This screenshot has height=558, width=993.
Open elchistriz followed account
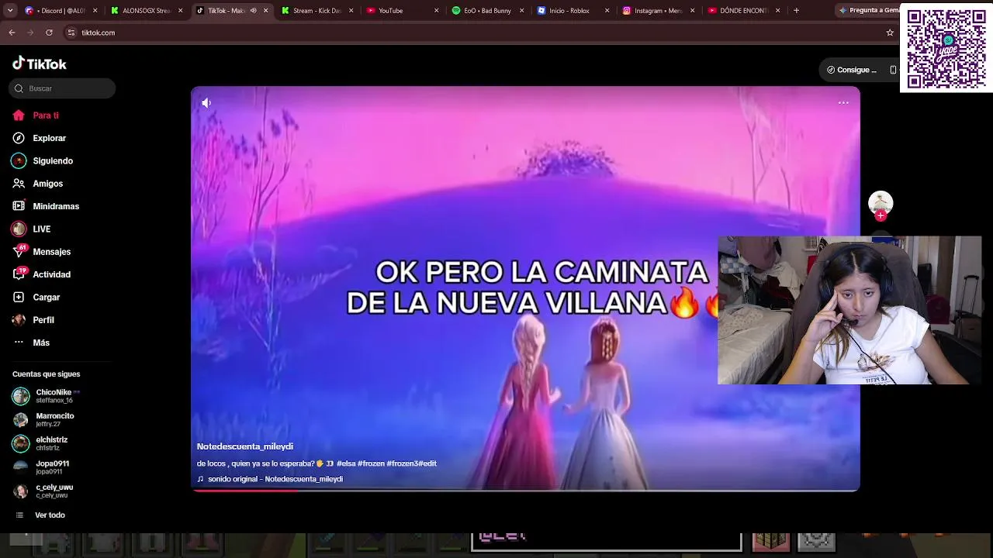point(40,443)
